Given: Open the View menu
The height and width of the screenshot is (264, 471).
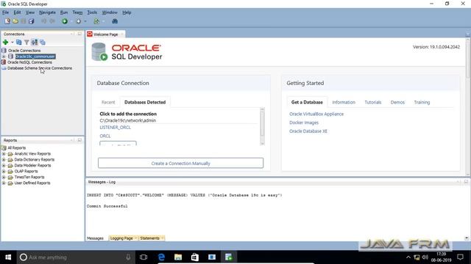Looking at the screenshot, I should pyautogui.click(x=29, y=12).
